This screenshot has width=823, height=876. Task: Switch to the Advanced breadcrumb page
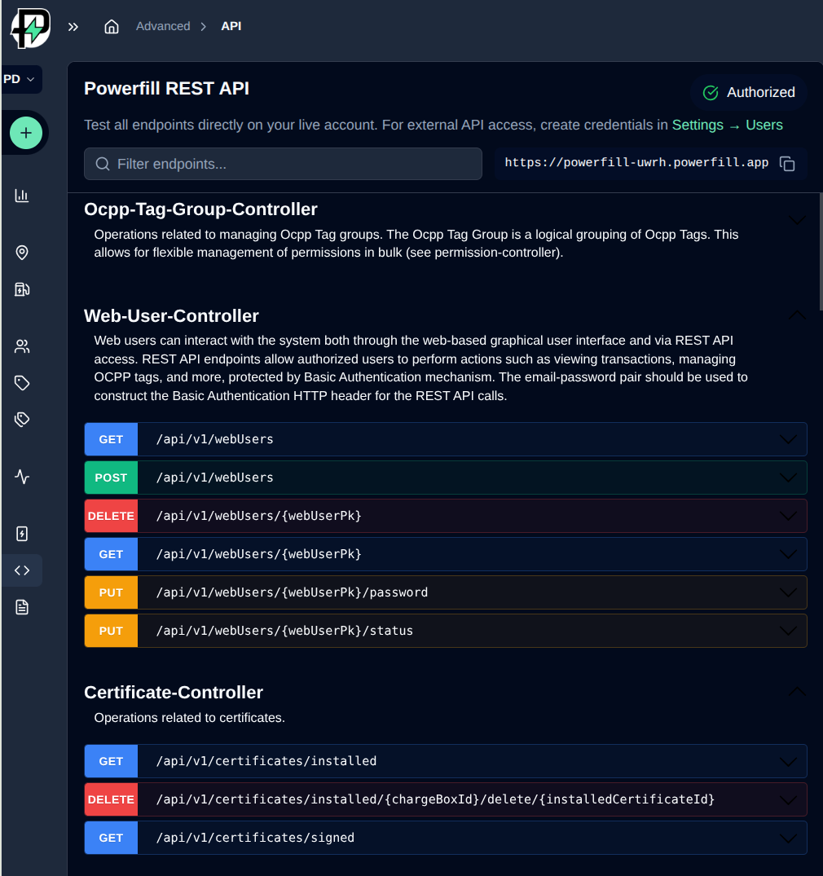[x=163, y=25]
